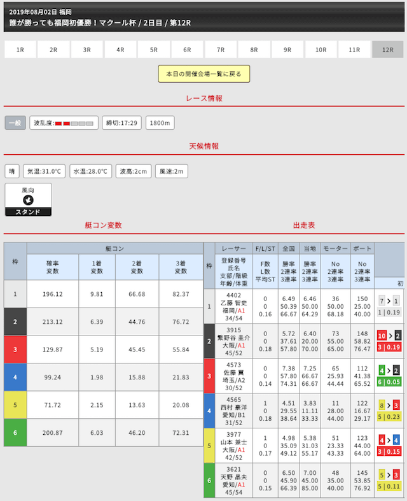Click the active 12R race tab
Image resolution: width=407 pixels, height=501 pixels.
(388, 50)
